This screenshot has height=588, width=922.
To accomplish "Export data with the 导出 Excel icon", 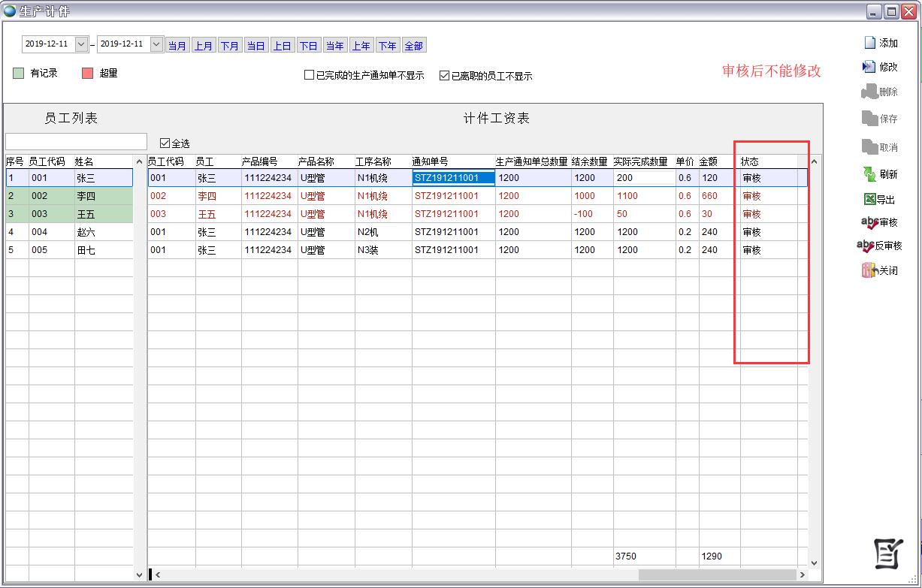I will click(x=869, y=199).
